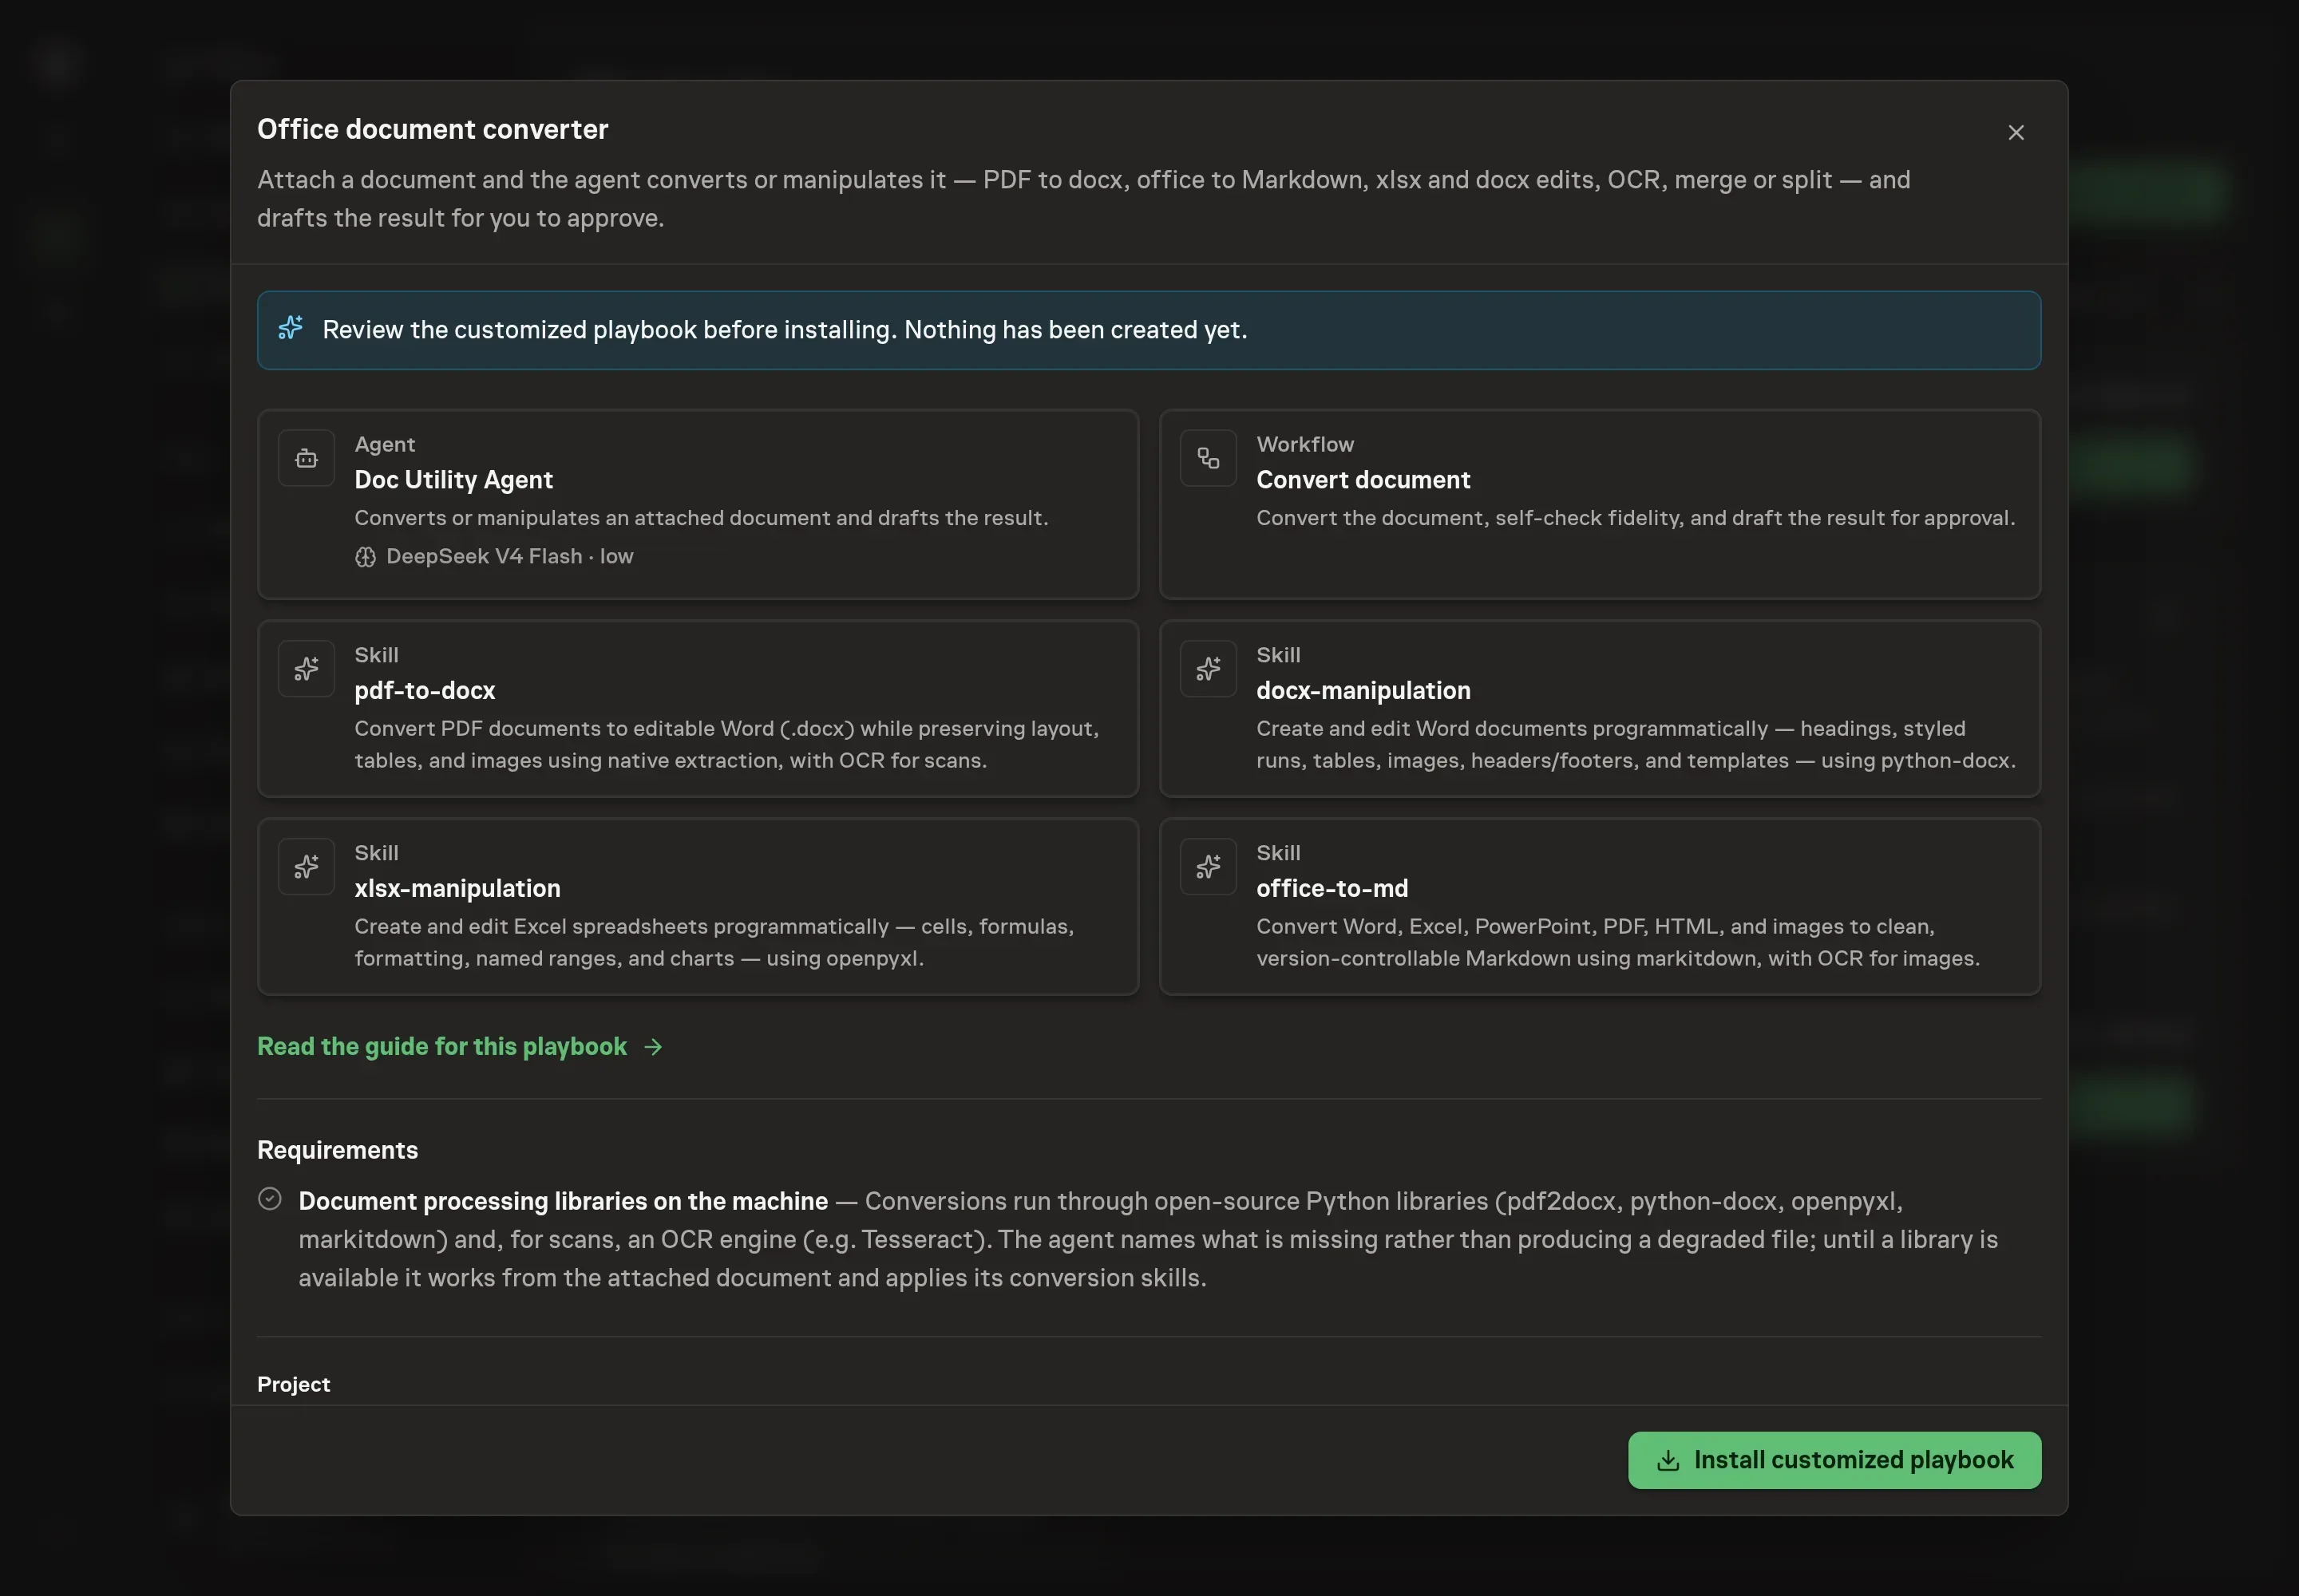The width and height of the screenshot is (2299, 1596).
Task: Select the xlsx-manipulation skill title
Action: click(457, 889)
